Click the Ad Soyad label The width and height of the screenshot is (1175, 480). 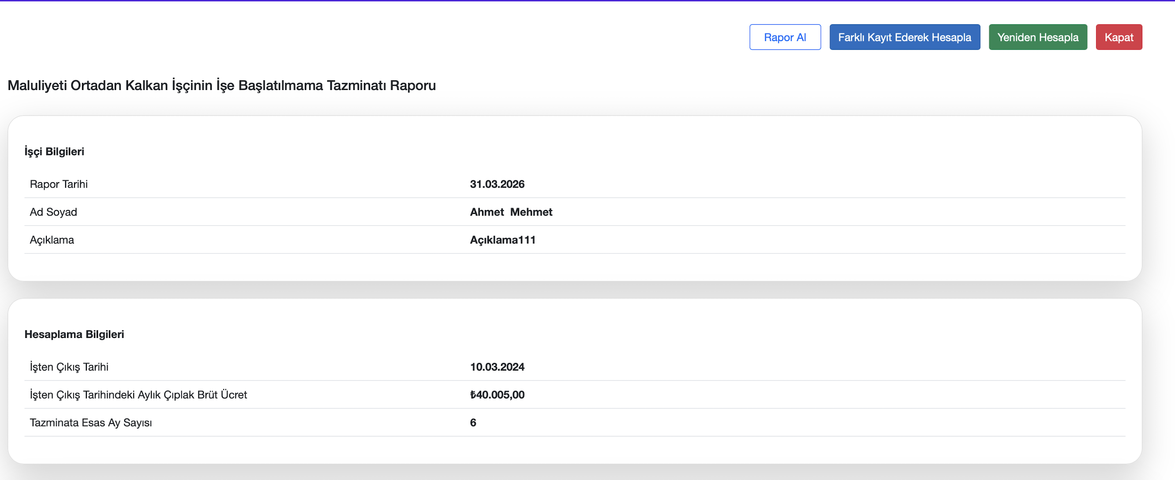[x=53, y=212]
